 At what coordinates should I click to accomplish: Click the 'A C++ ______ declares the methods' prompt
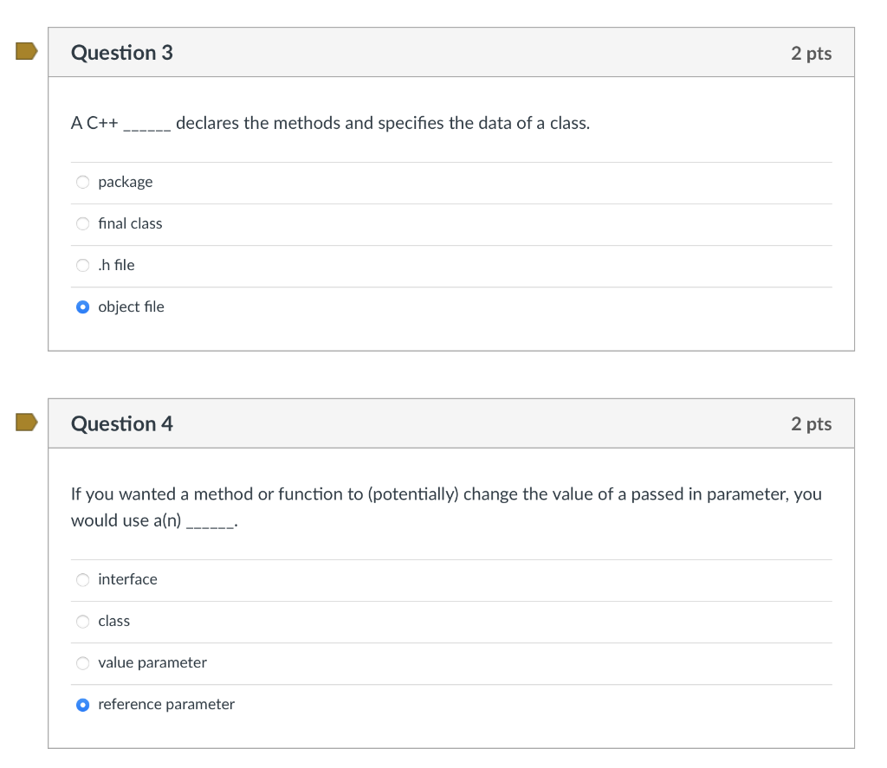point(330,123)
